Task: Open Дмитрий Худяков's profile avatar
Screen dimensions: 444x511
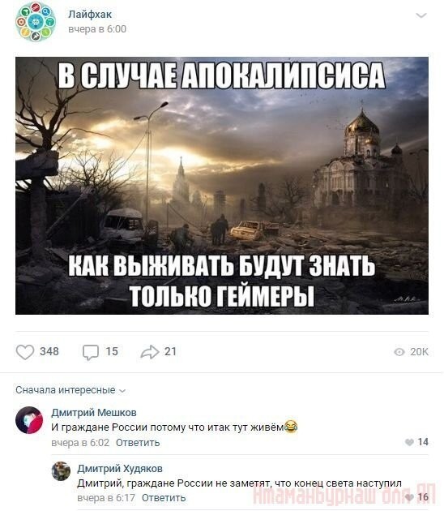Action: pyautogui.click(x=62, y=471)
